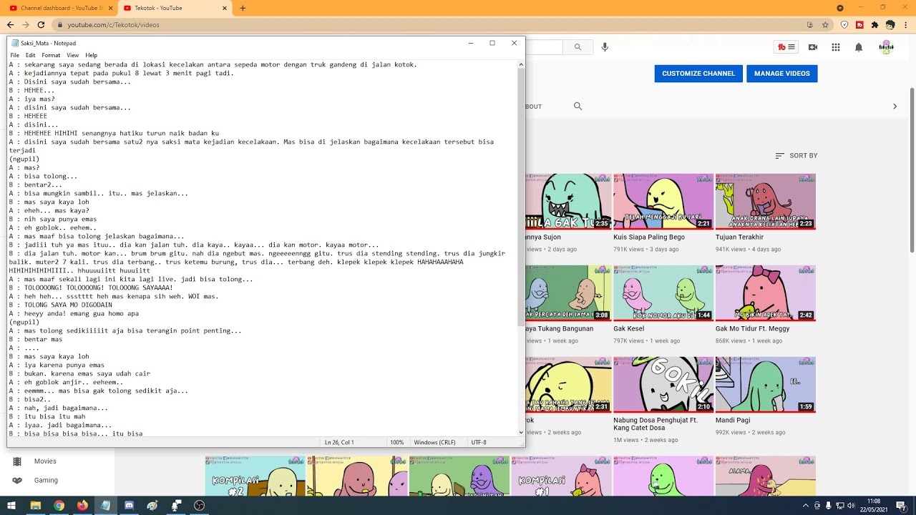Click the create video camera icon

click(812, 47)
